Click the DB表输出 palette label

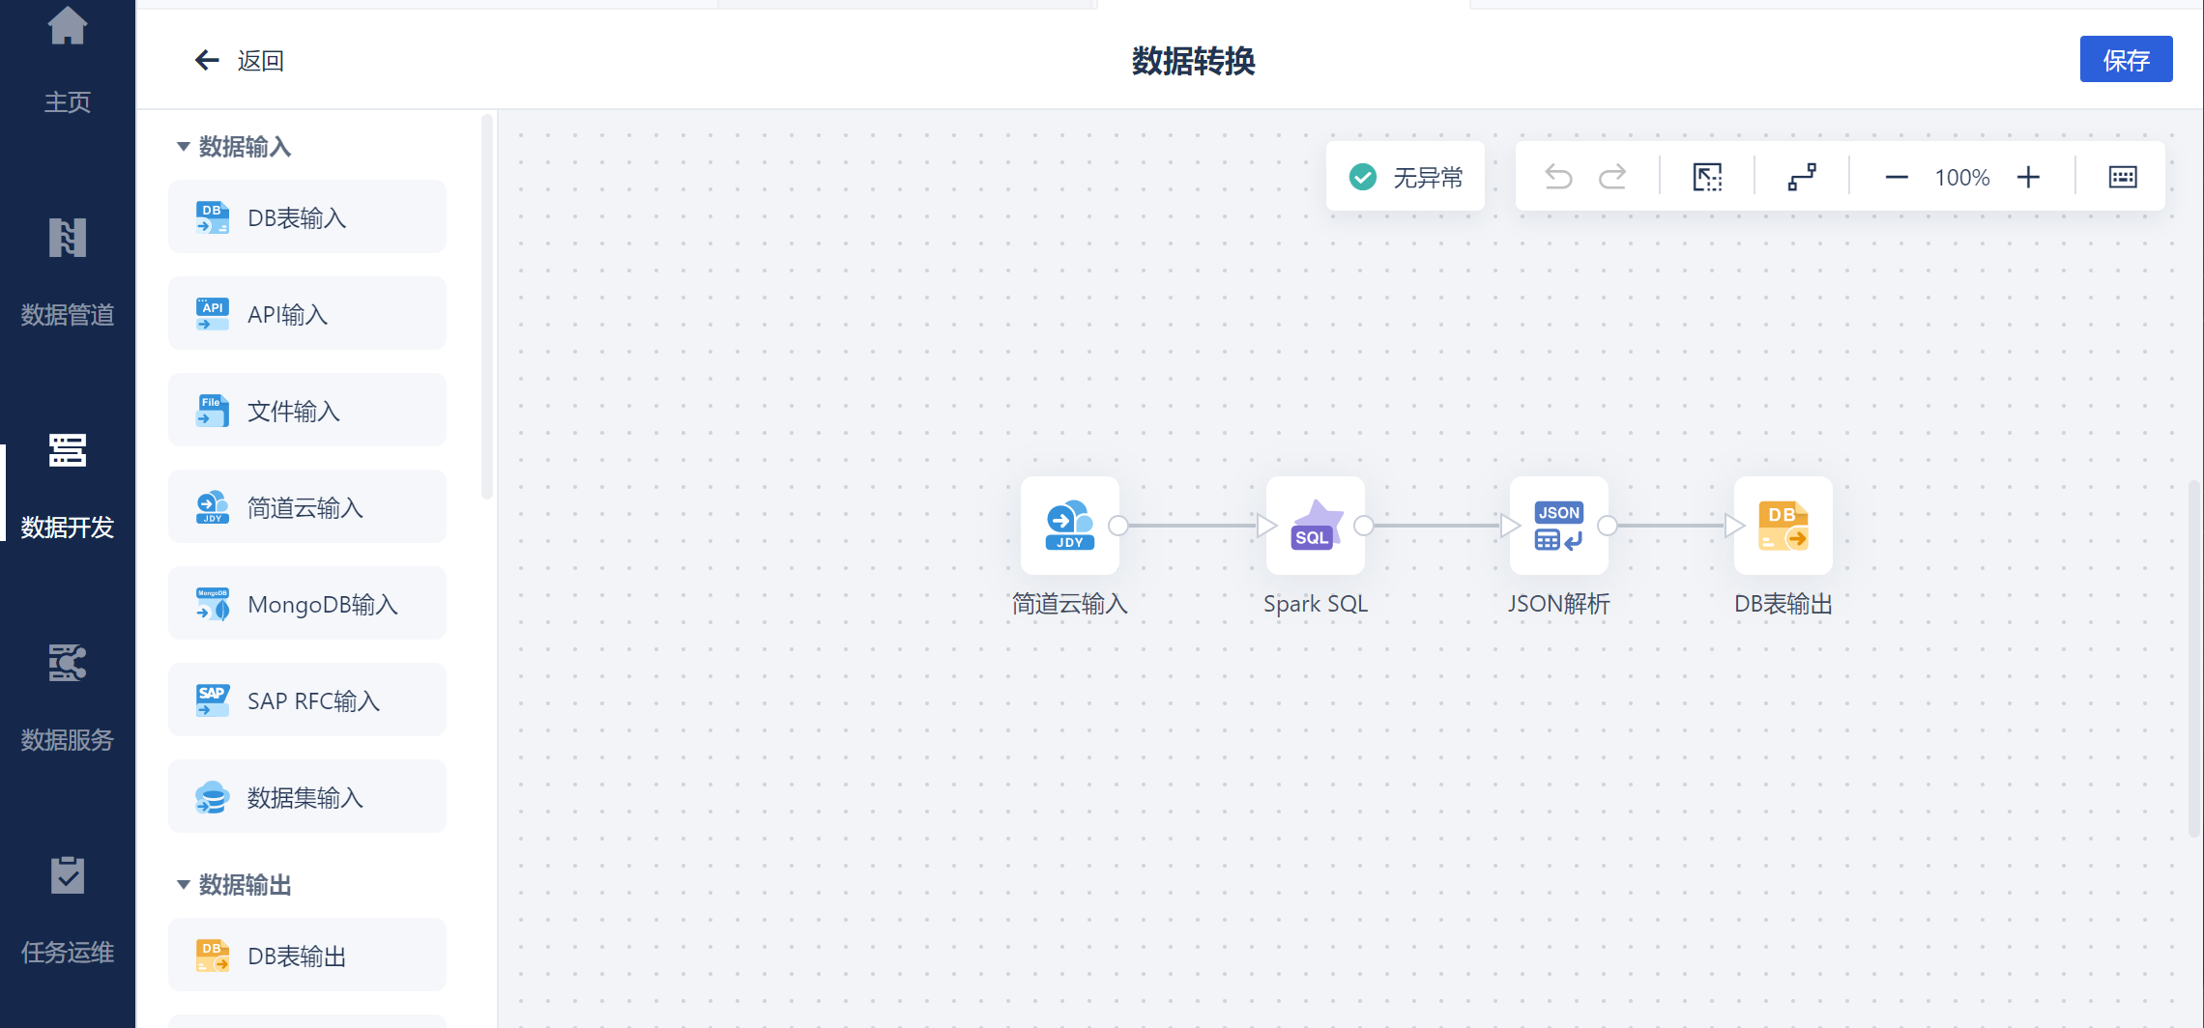coord(297,957)
